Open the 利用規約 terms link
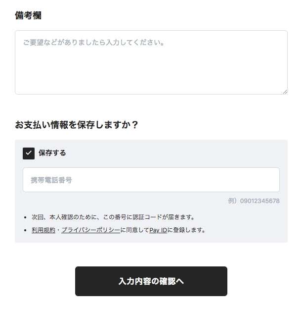 point(43,230)
